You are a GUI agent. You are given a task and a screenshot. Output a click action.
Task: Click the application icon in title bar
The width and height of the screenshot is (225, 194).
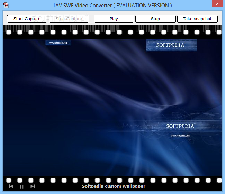coord(6,5)
